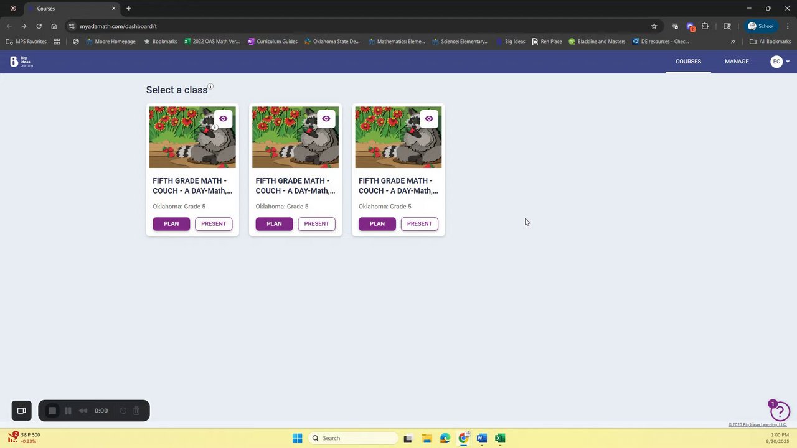Open the Chrome extensions puzzle icon
The height and width of the screenshot is (448, 797).
(705, 26)
